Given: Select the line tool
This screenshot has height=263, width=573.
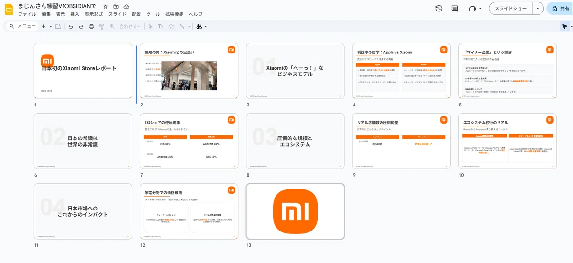Looking at the screenshot, I should [x=182, y=26].
